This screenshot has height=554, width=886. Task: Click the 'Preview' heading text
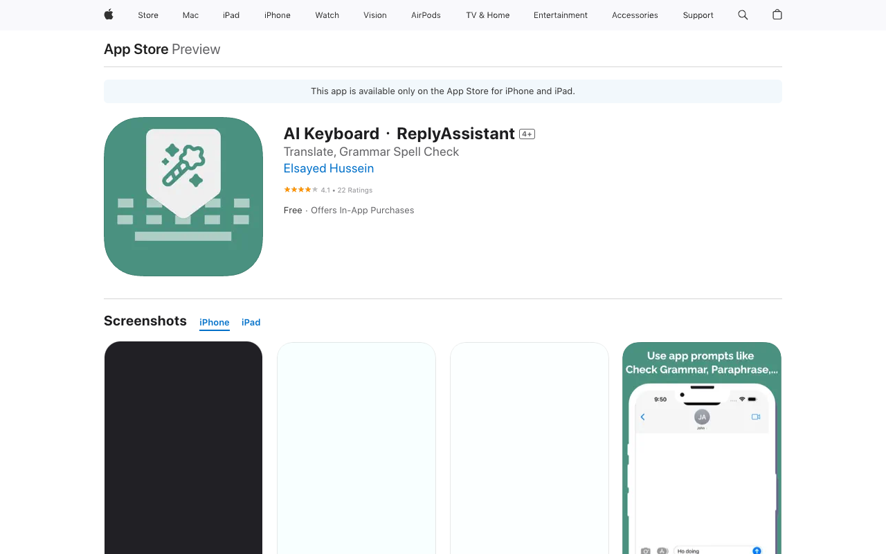196,49
